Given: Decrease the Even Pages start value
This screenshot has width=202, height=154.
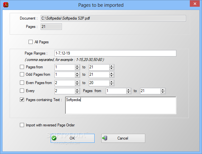Looking at the screenshot, I should (x=77, y=84).
